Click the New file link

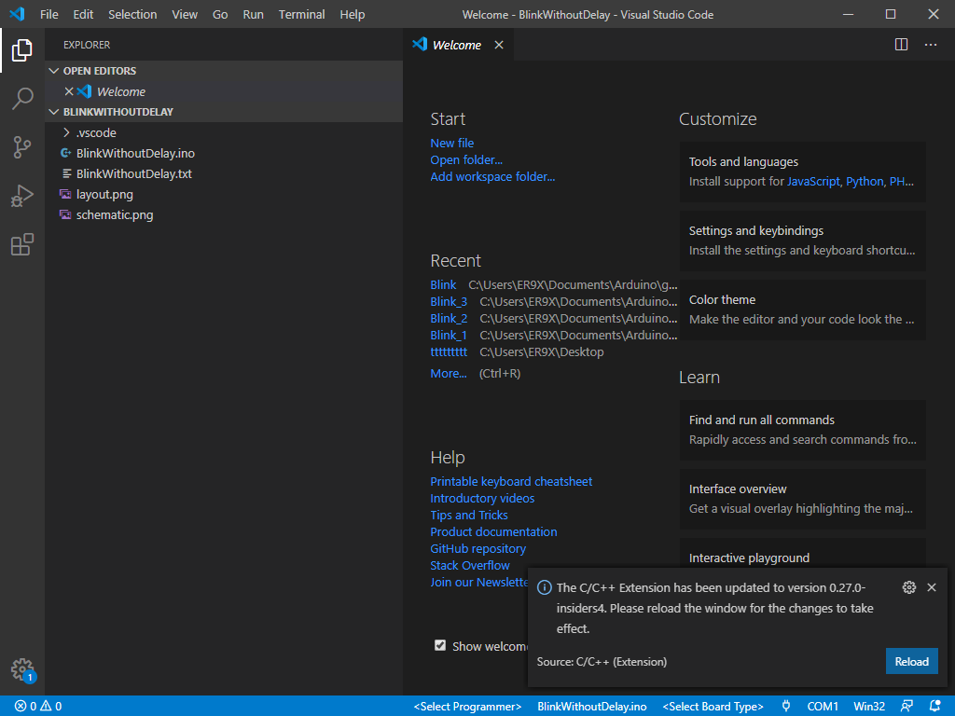pyautogui.click(x=452, y=143)
